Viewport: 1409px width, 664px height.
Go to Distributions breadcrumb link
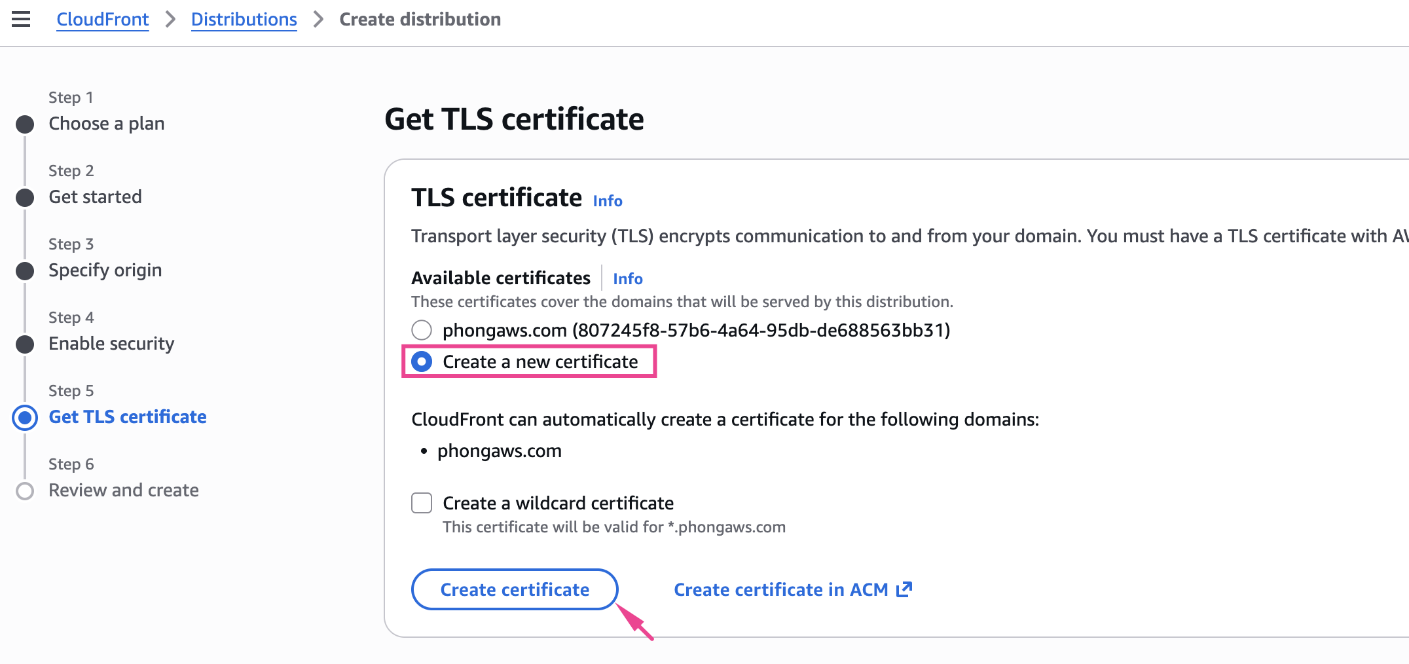point(244,20)
